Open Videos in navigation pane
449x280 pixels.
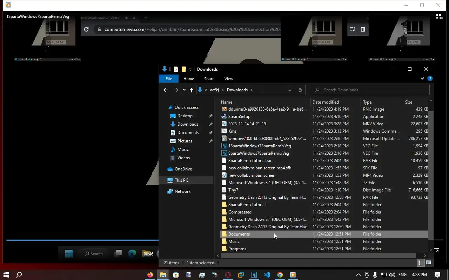click(x=183, y=158)
